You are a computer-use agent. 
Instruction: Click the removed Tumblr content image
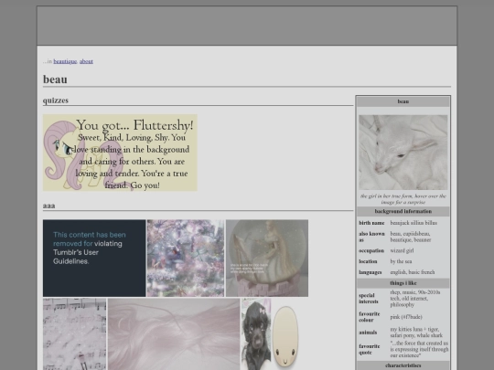(94, 258)
